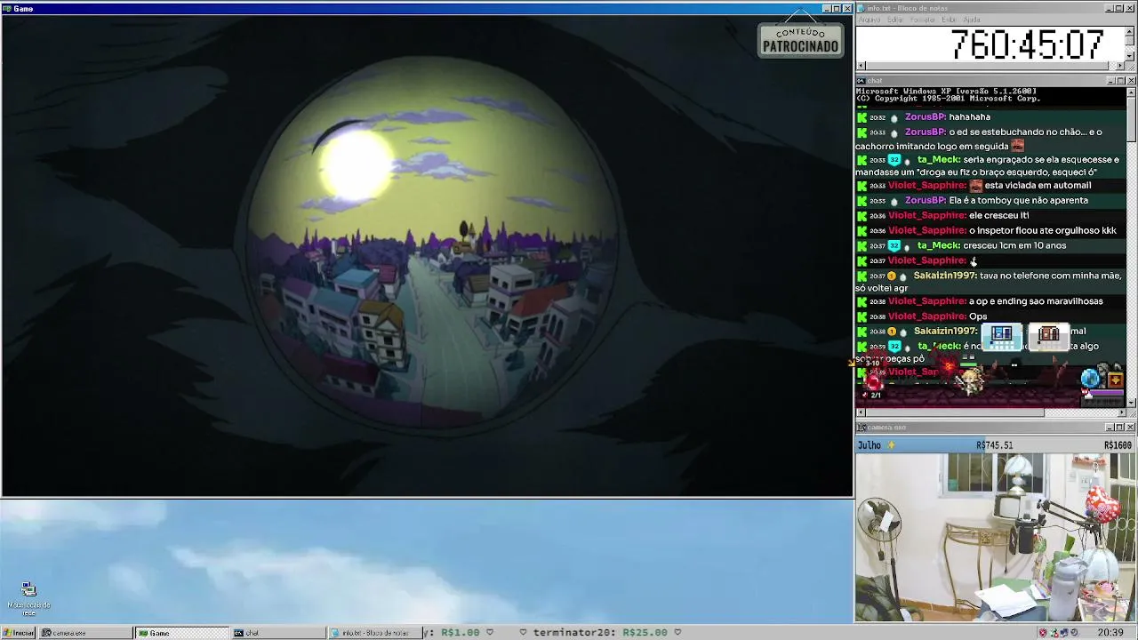
Task: Click the command prompt icon in chat title bar
Action: [x=862, y=81]
